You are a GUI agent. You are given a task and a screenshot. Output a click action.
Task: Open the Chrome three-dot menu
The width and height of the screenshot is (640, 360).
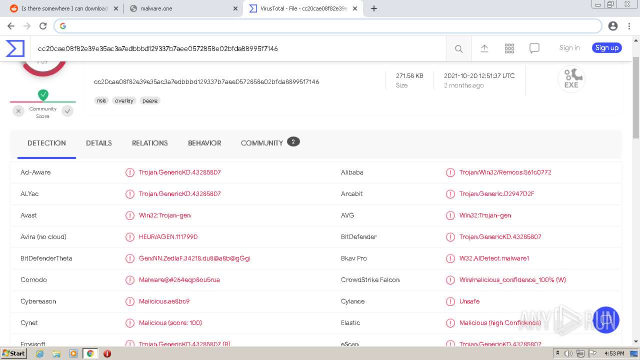628,26
